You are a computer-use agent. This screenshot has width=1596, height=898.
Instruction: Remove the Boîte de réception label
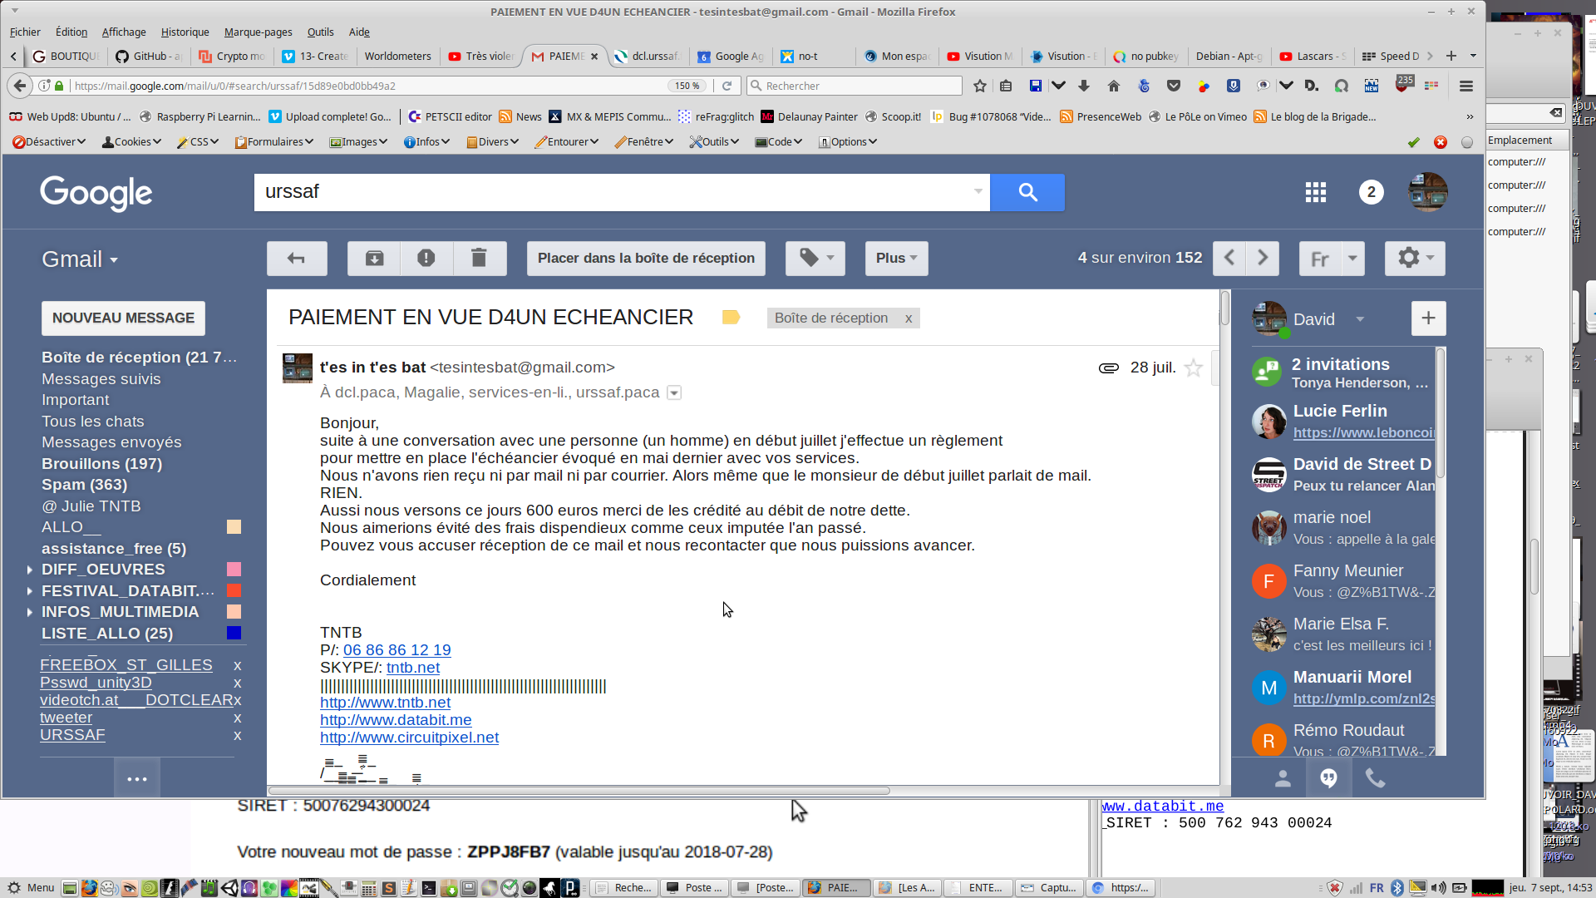pos(909,318)
